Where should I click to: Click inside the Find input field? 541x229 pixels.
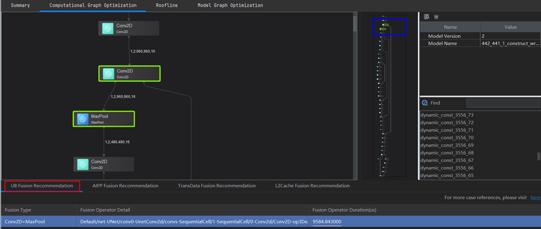(503, 103)
